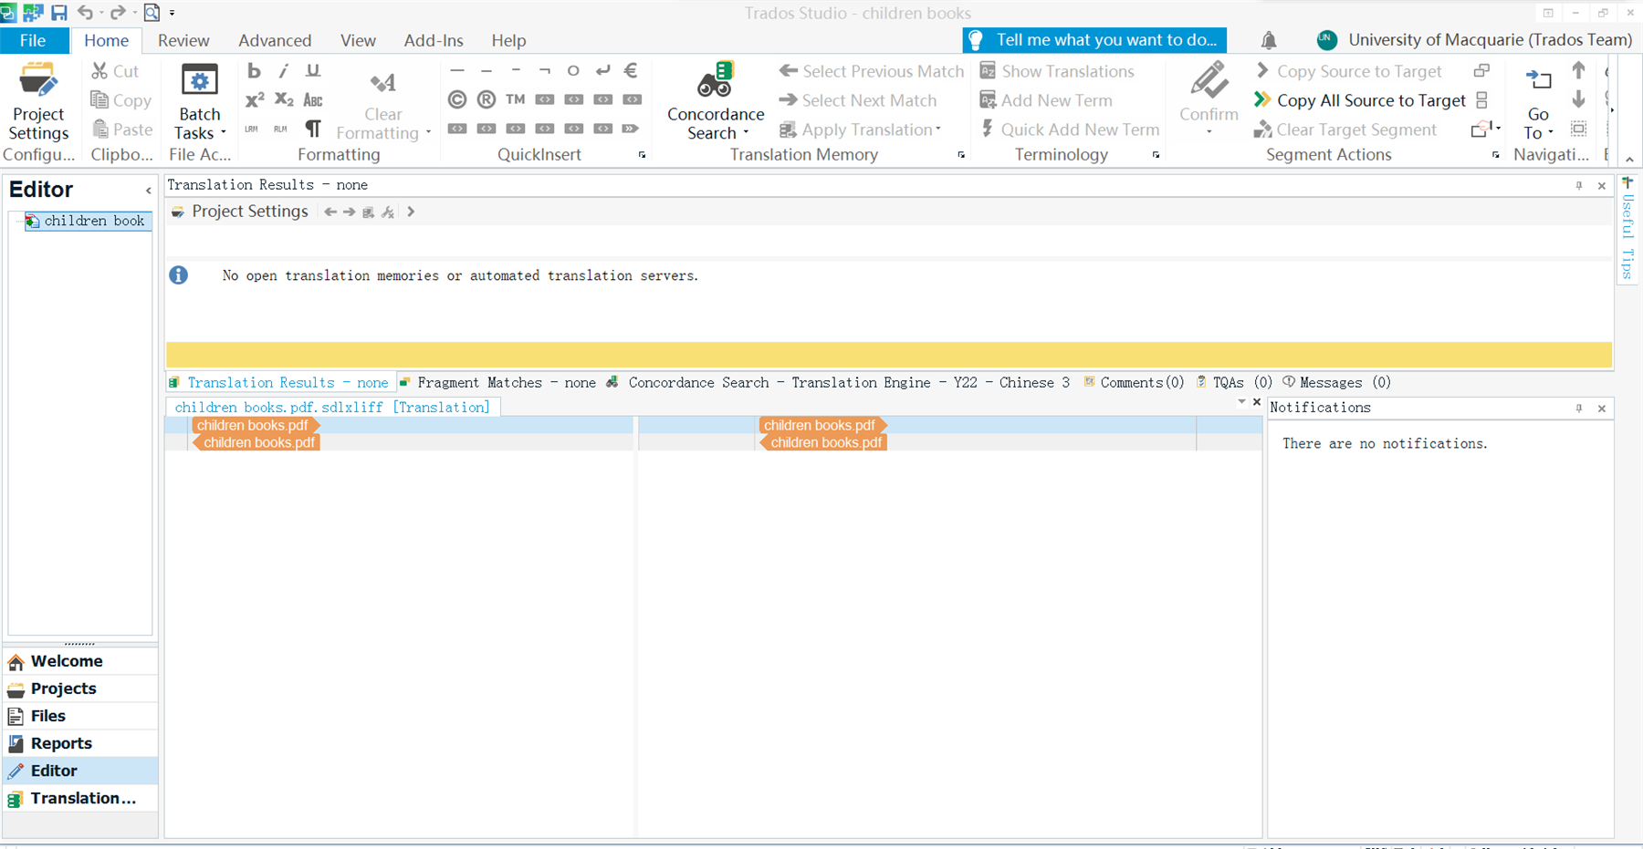
Task: Click the Copy clipboard button
Action: pos(121,100)
